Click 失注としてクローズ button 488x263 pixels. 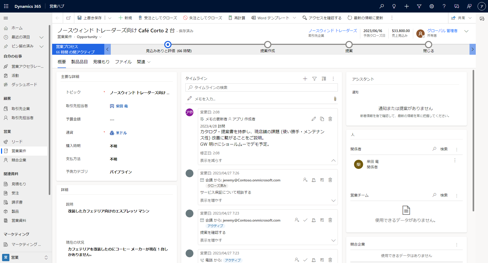coord(203,18)
